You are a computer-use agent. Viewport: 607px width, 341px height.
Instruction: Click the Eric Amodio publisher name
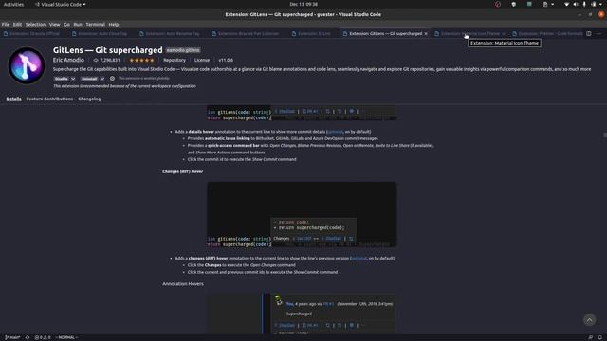point(68,60)
